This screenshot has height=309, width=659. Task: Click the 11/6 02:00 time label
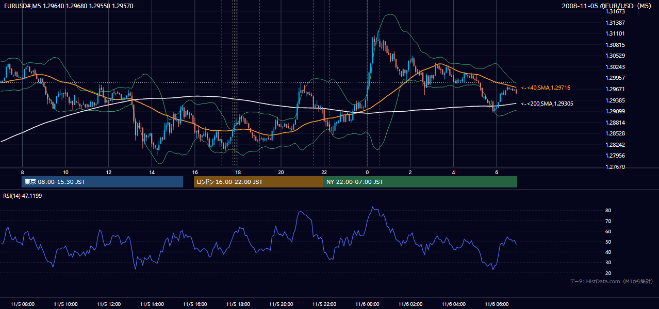pyautogui.click(x=410, y=304)
